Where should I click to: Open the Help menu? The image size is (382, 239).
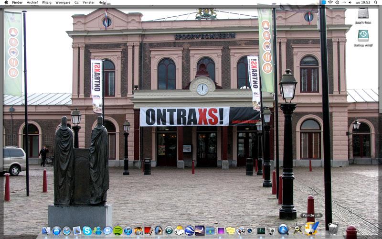click(102, 2)
